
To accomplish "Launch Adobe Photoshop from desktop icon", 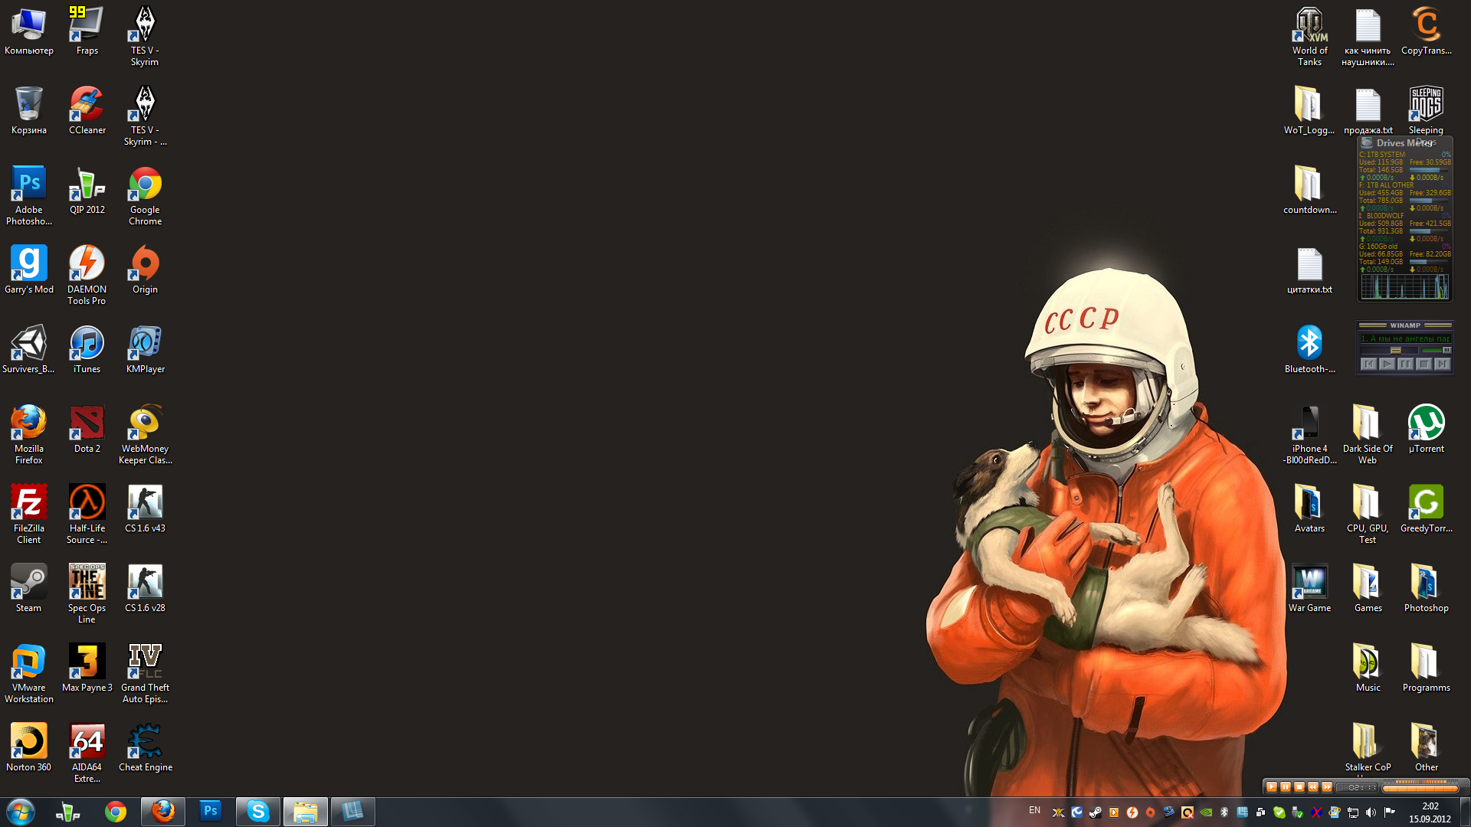I will point(28,196).
